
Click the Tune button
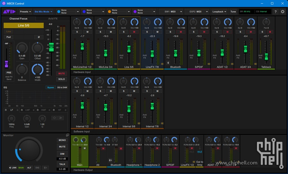(233, 11)
